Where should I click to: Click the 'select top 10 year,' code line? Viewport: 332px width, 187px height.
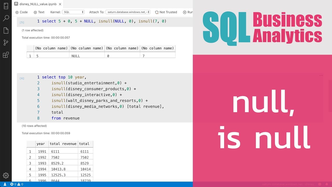pyautogui.click(x=64, y=77)
